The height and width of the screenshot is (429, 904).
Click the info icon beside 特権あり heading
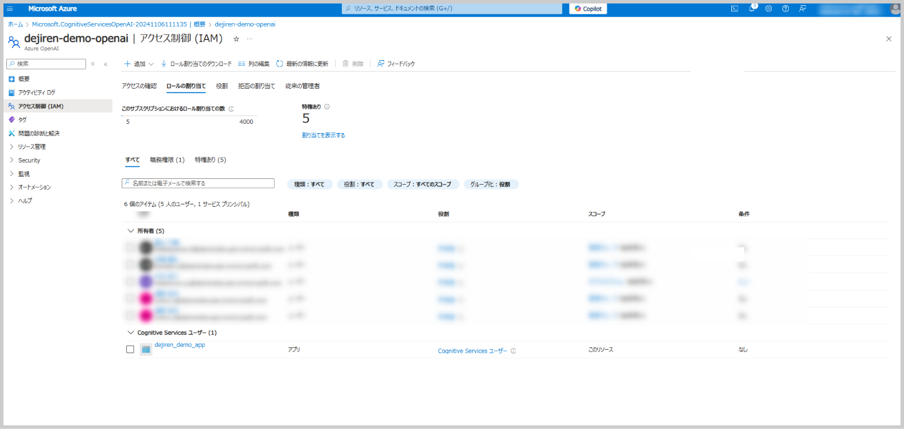(x=327, y=107)
